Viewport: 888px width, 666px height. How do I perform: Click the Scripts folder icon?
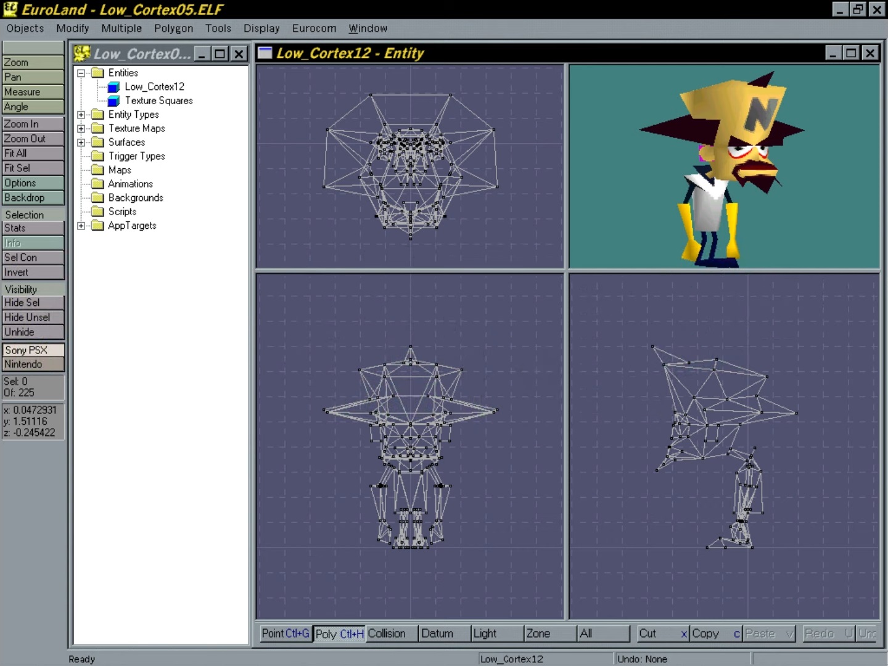point(97,212)
